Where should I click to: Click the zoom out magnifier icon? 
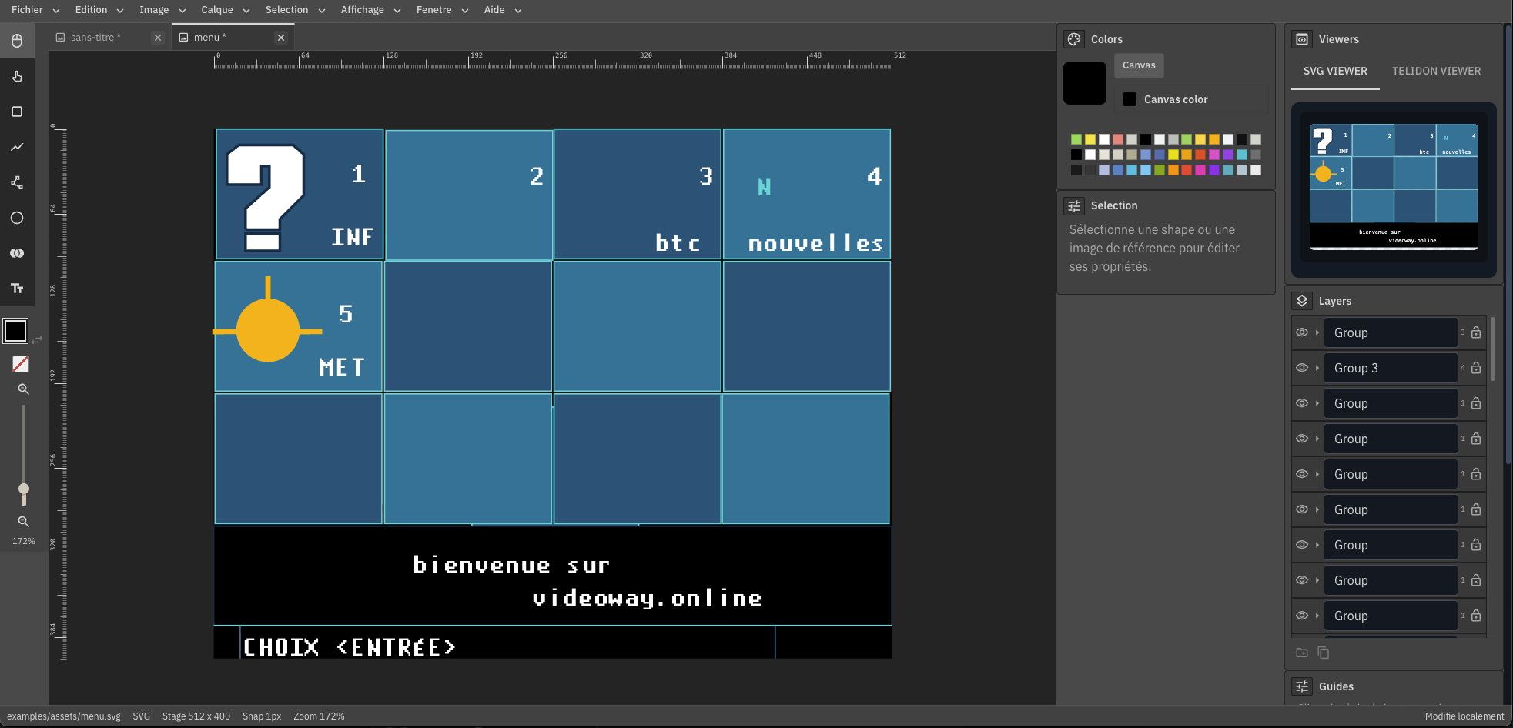[x=24, y=522]
